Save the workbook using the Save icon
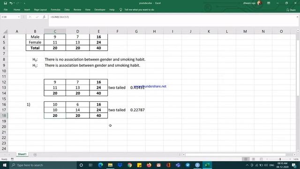Viewport: 300px width, 169px height. coord(5,3)
